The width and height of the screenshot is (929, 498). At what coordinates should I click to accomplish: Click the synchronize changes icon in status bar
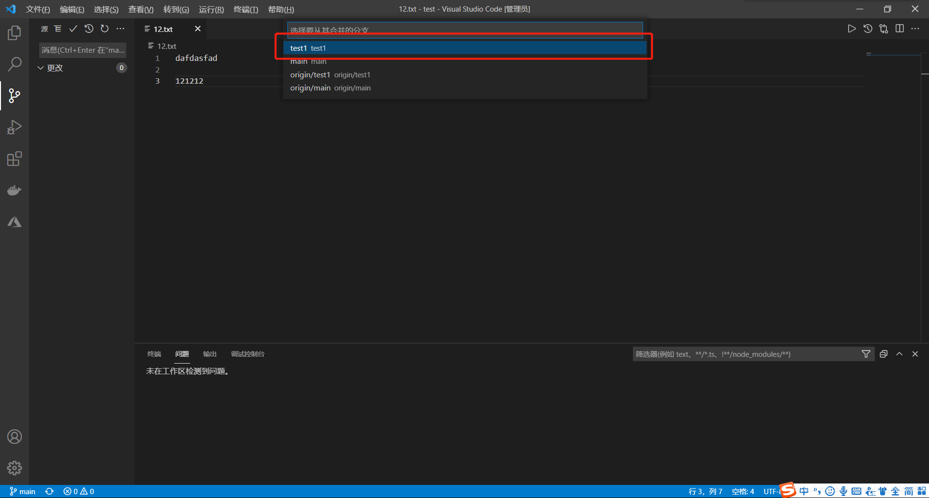[49, 491]
